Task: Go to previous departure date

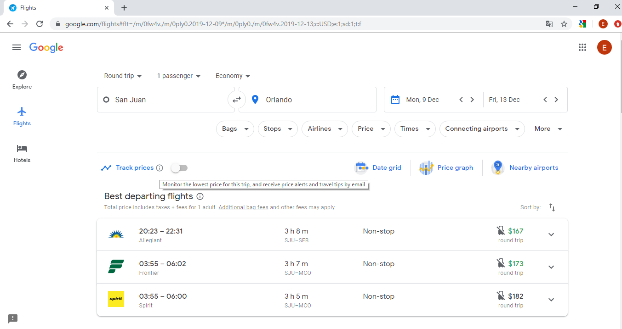Action: (461, 100)
